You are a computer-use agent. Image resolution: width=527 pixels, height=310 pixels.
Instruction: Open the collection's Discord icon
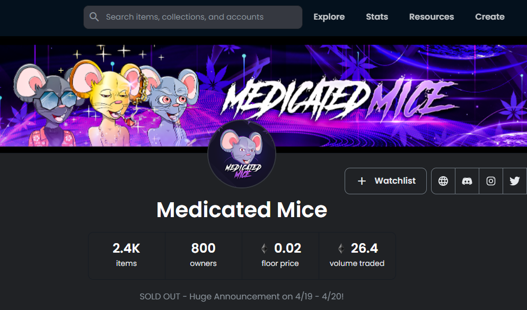coord(467,180)
